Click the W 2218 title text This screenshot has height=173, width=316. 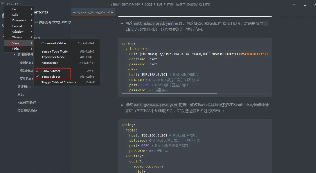click(12, 3)
